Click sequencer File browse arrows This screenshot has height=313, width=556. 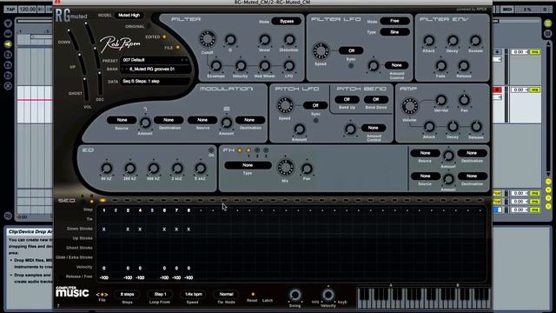coord(102,295)
